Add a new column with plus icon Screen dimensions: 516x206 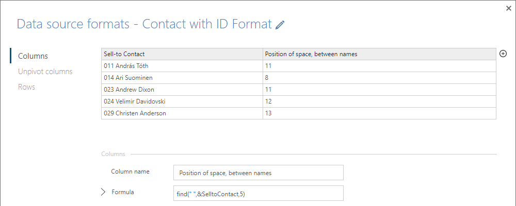point(503,54)
